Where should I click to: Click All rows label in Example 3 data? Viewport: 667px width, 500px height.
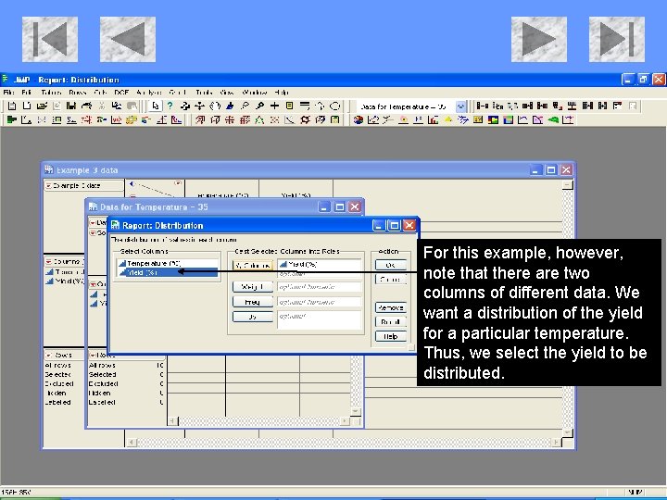coord(57,365)
